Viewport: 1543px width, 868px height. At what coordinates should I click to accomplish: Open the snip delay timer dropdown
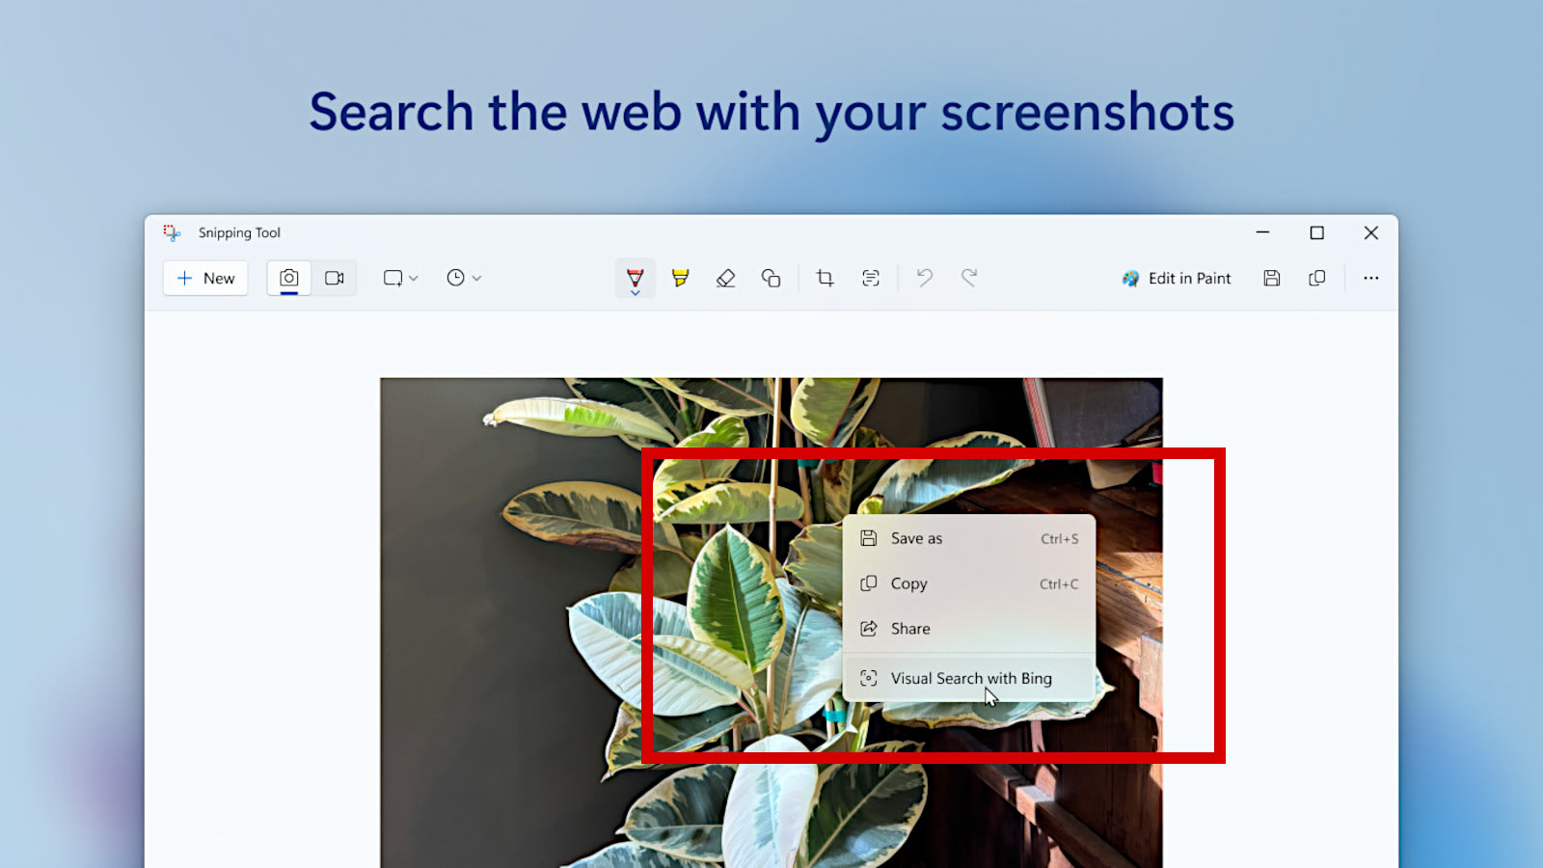tap(463, 278)
